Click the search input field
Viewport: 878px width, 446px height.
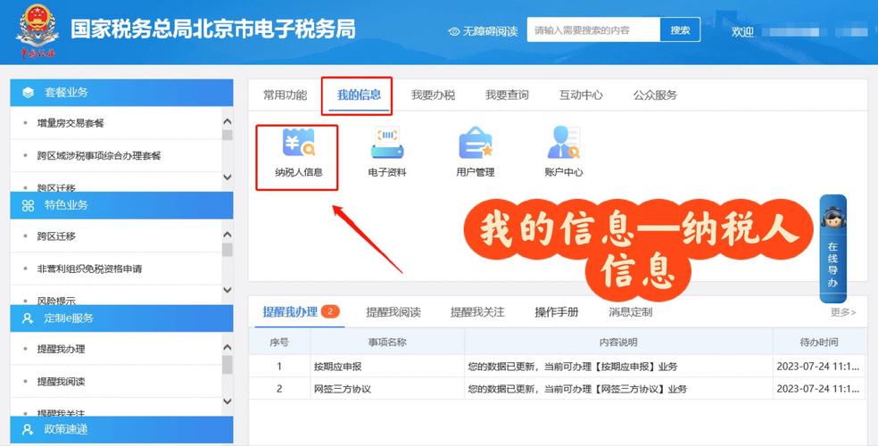click(593, 30)
